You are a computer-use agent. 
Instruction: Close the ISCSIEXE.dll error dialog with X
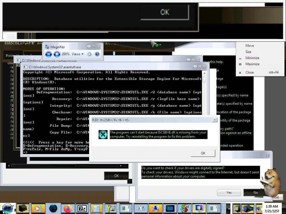tap(215, 120)
